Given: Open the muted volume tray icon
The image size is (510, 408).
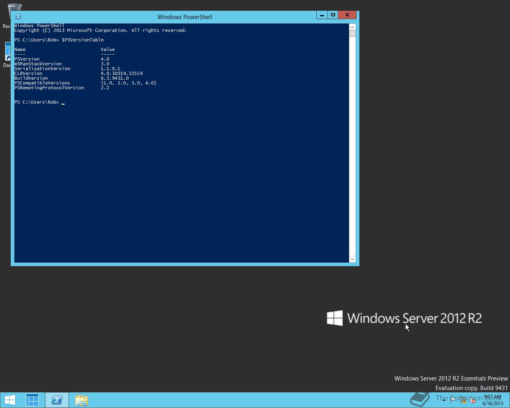Looking at the screenshot, I should click(x=473, y=400).
